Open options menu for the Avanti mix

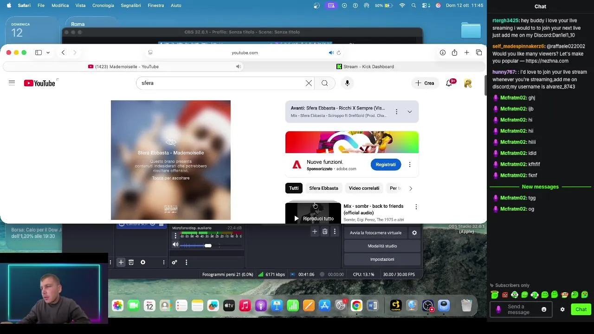coord(396,112)
